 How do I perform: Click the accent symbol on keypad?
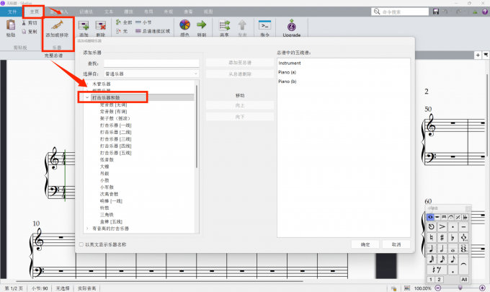tap(442, 226)
